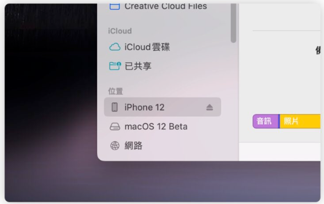Click the Finder sidebar scrollbar
The image size is (324, 204).
234,23
